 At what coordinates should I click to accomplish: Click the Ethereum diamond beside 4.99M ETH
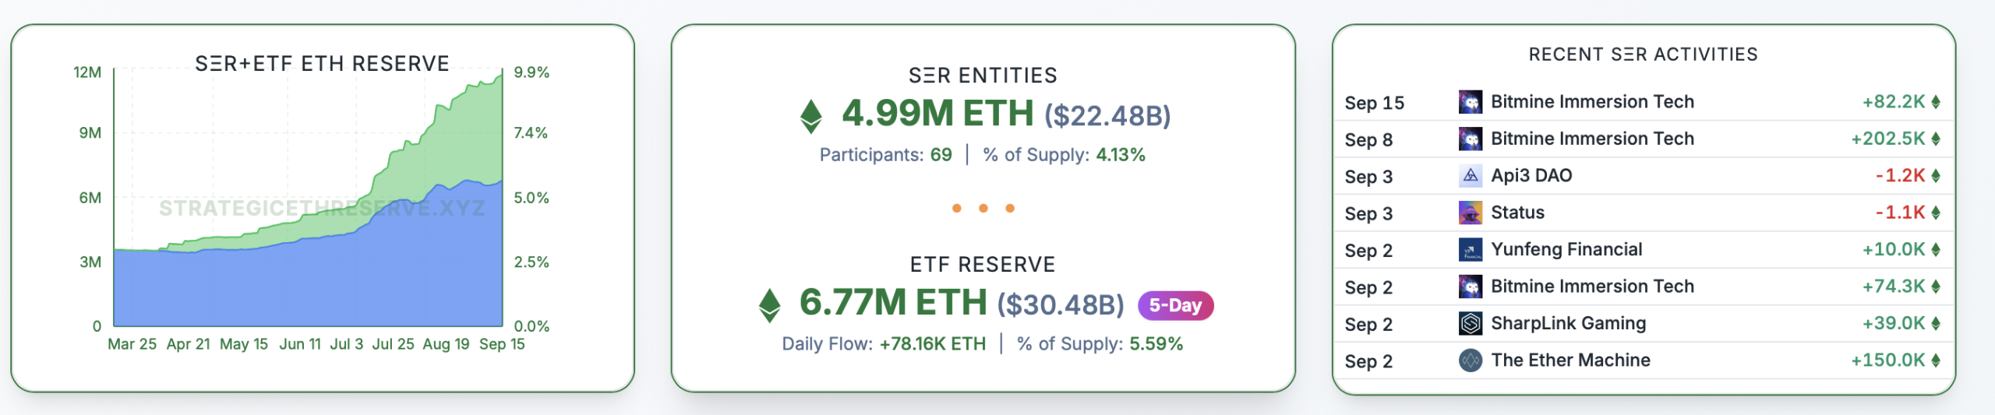[x=810, y=116]
